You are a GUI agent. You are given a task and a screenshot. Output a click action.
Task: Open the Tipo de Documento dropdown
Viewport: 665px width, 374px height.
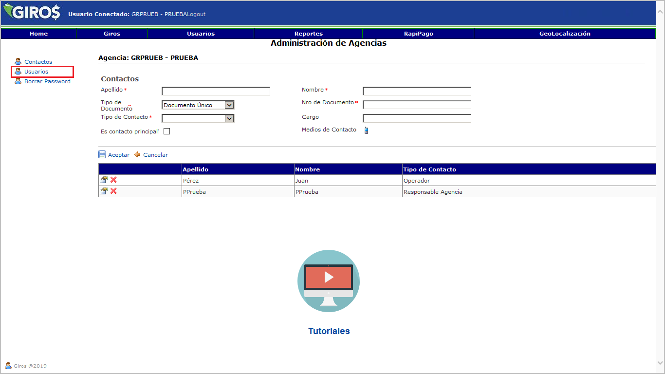click(x=198, y=105)
